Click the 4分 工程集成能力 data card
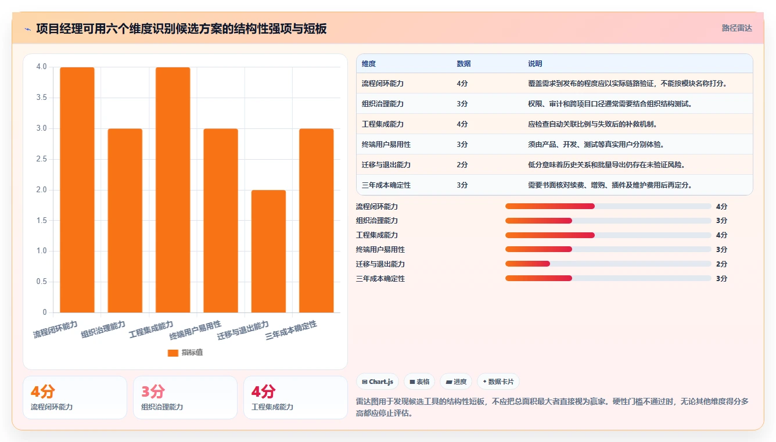 pos(295,397)
